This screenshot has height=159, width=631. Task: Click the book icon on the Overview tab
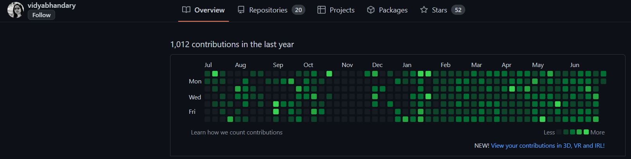[x=186, y=10]
